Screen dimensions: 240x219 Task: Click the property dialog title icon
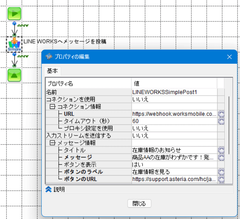tap(49, 57)
